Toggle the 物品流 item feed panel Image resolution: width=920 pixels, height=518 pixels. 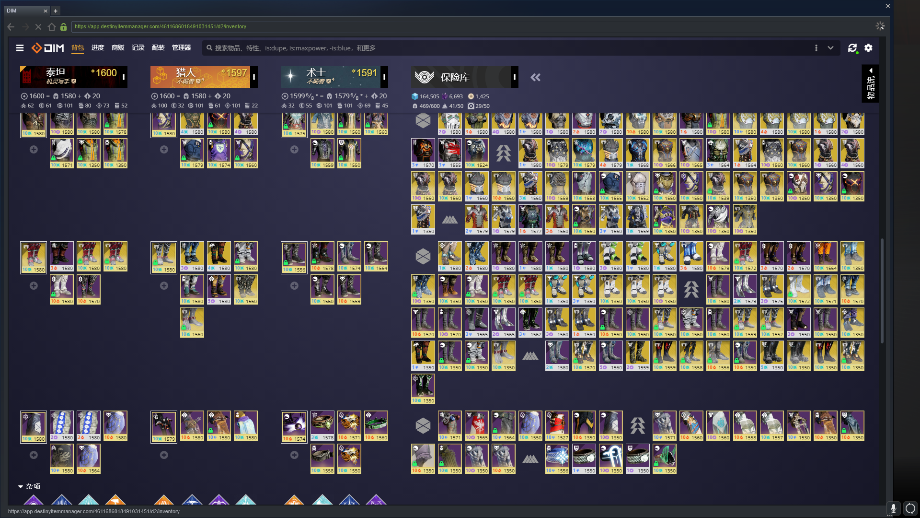(871, 83)
